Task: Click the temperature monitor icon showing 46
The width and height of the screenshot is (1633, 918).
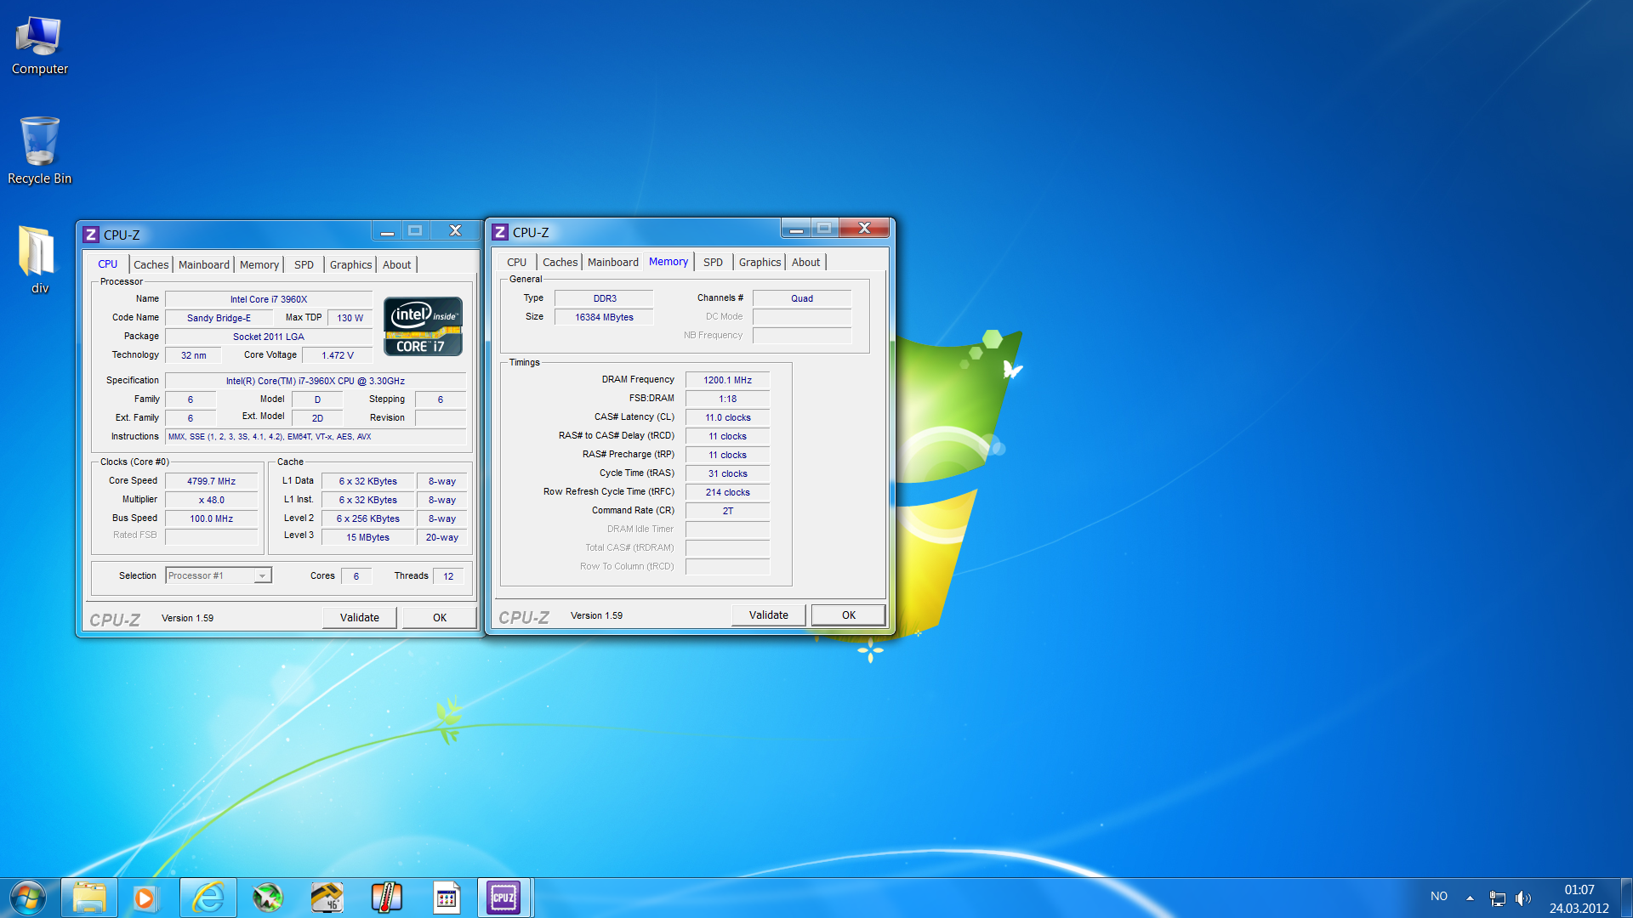Action: coord(327,898)
